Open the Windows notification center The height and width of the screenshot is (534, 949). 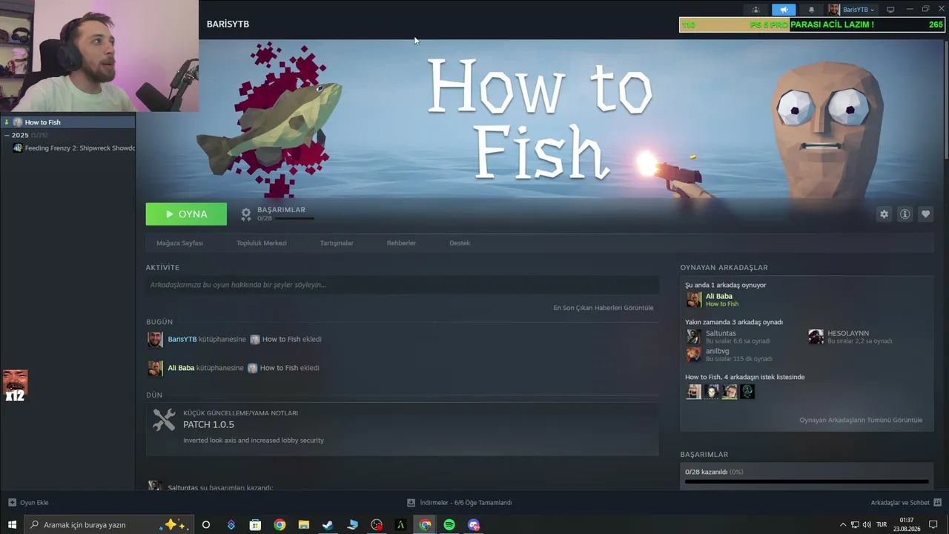point(933,525)
